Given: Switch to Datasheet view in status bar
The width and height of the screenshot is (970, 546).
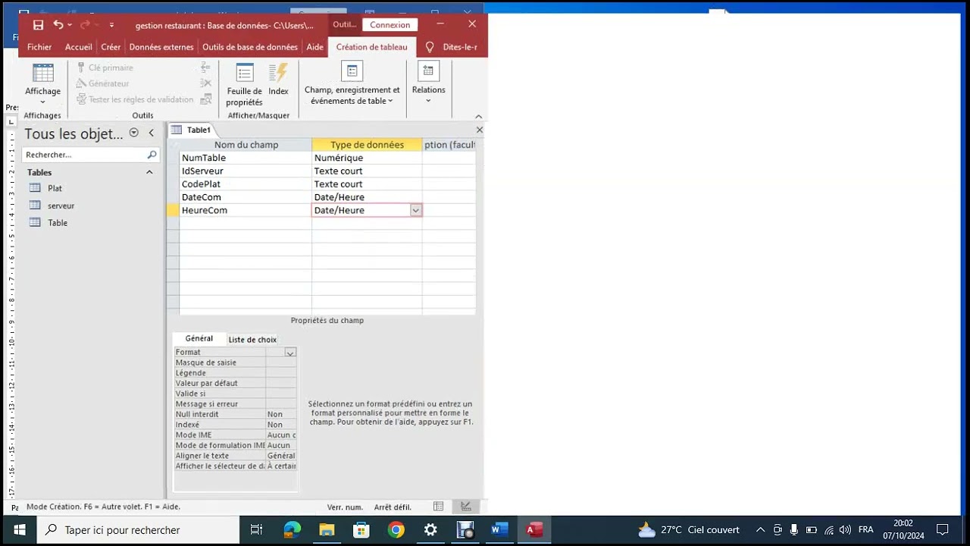Looking at the screenshot, I should coord(438,507).
